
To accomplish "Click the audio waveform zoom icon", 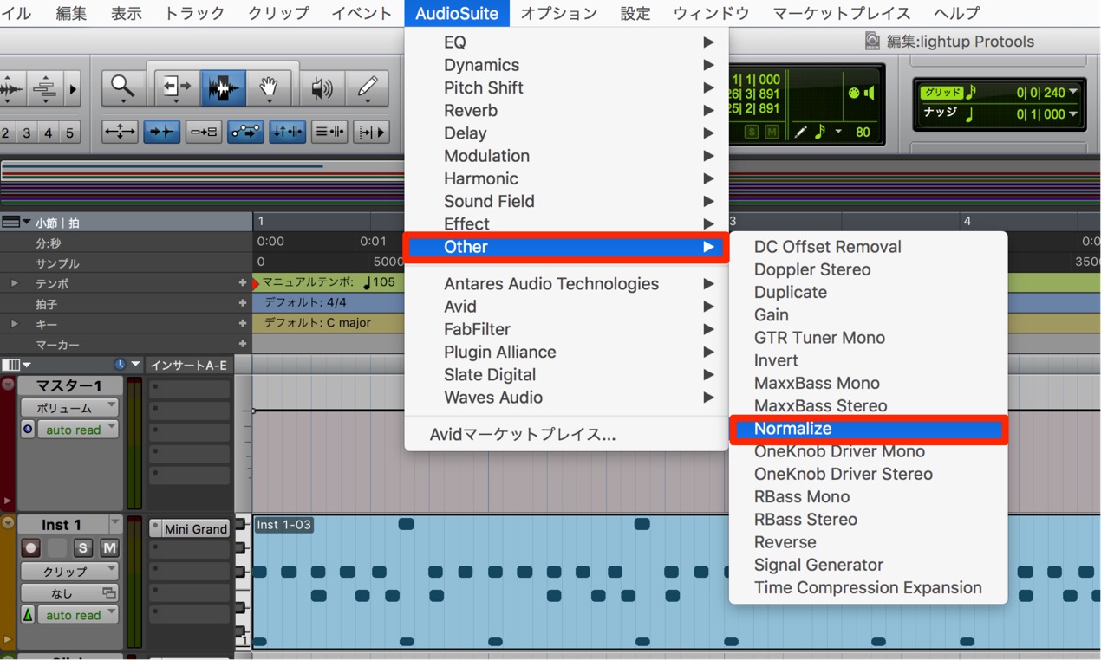I will coord(12,88).
